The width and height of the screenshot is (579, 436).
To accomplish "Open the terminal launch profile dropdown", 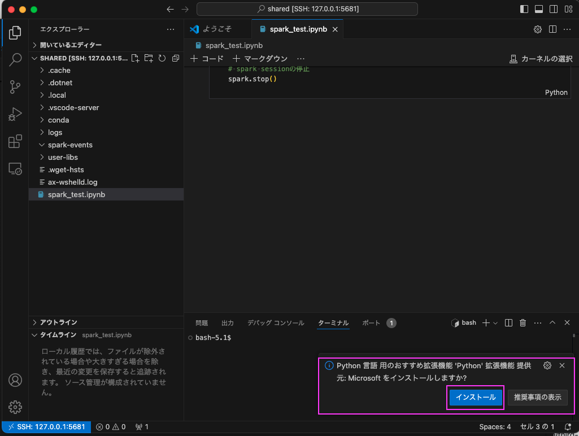I will pyautogui.click(x=495, y=323).
